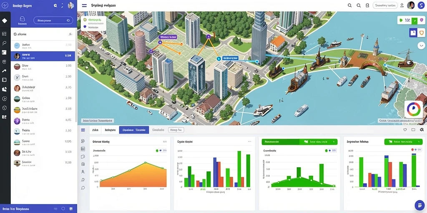Click the purple shield icon on map corner
Viewport: 427px width, 213px height.
[422, 20]
